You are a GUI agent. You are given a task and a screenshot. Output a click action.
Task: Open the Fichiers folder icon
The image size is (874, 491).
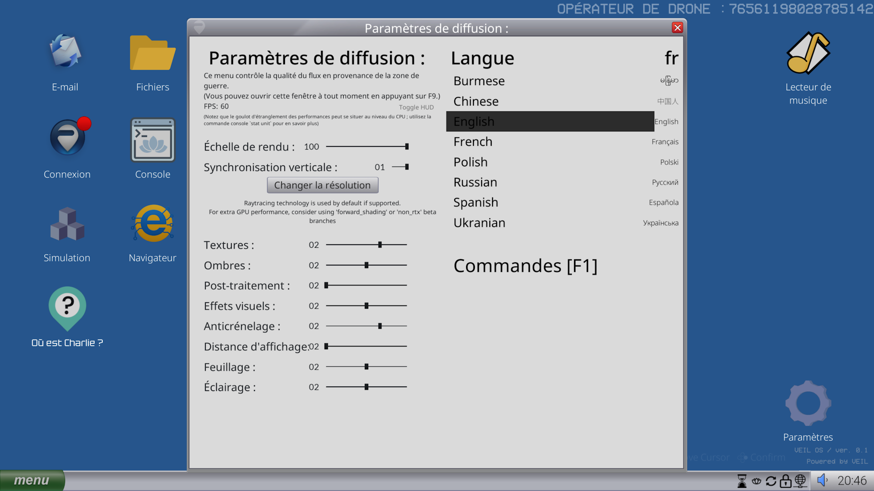pos(152,54)
